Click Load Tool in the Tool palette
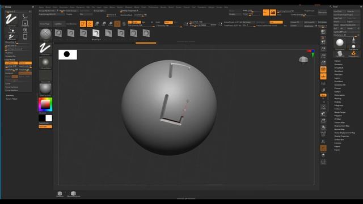Image resolution: width=363 pixels, height=204 pixels. tap(340, 11)
